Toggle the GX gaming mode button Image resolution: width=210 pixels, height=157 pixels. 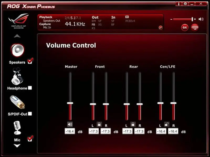(x=185, y=28)
